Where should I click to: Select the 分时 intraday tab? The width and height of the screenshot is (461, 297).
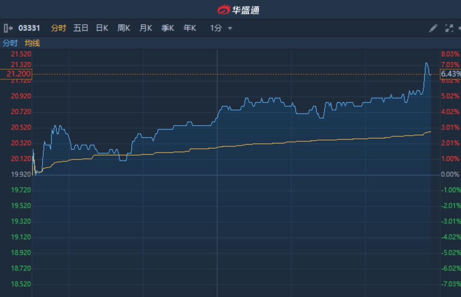[x=59, y=28]
